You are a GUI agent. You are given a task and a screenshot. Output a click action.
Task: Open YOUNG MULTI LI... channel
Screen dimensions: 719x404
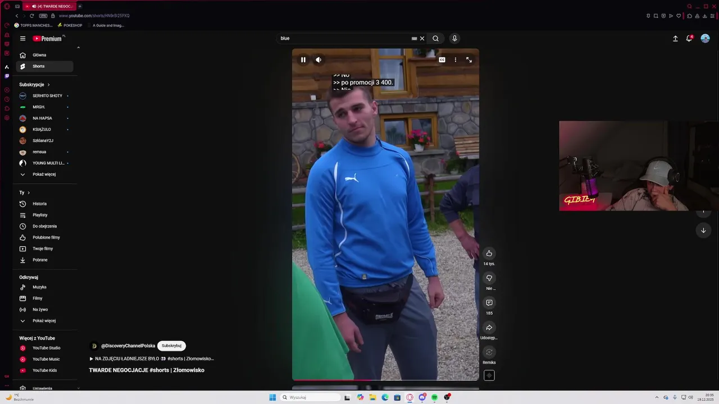click(x=45, y=163)
